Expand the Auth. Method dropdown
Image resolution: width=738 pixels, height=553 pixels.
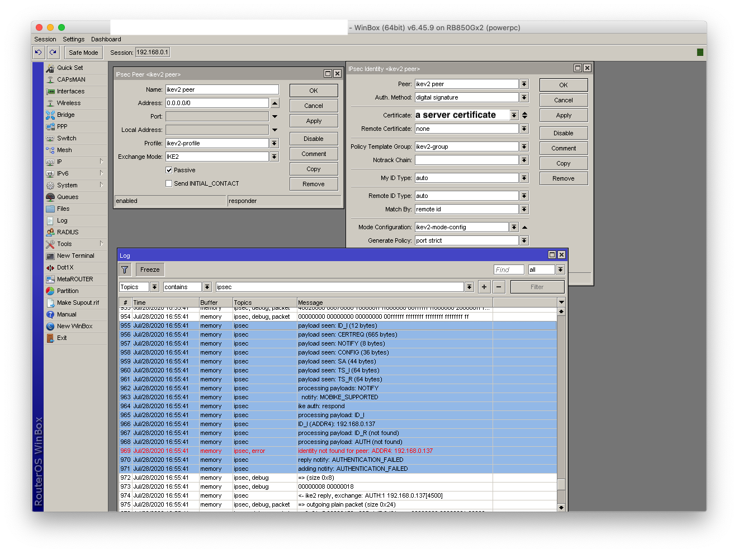pyautogui.click(x=524, y=97)
